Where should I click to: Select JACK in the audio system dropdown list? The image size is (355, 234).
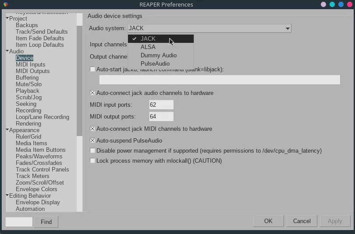[x=160, y=38]
